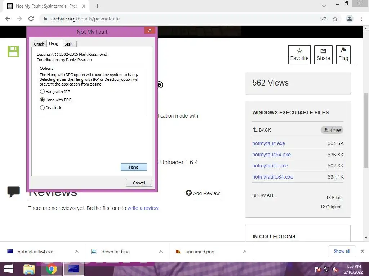
Task: Close the downloads bar
Action: tap(363, 251)
